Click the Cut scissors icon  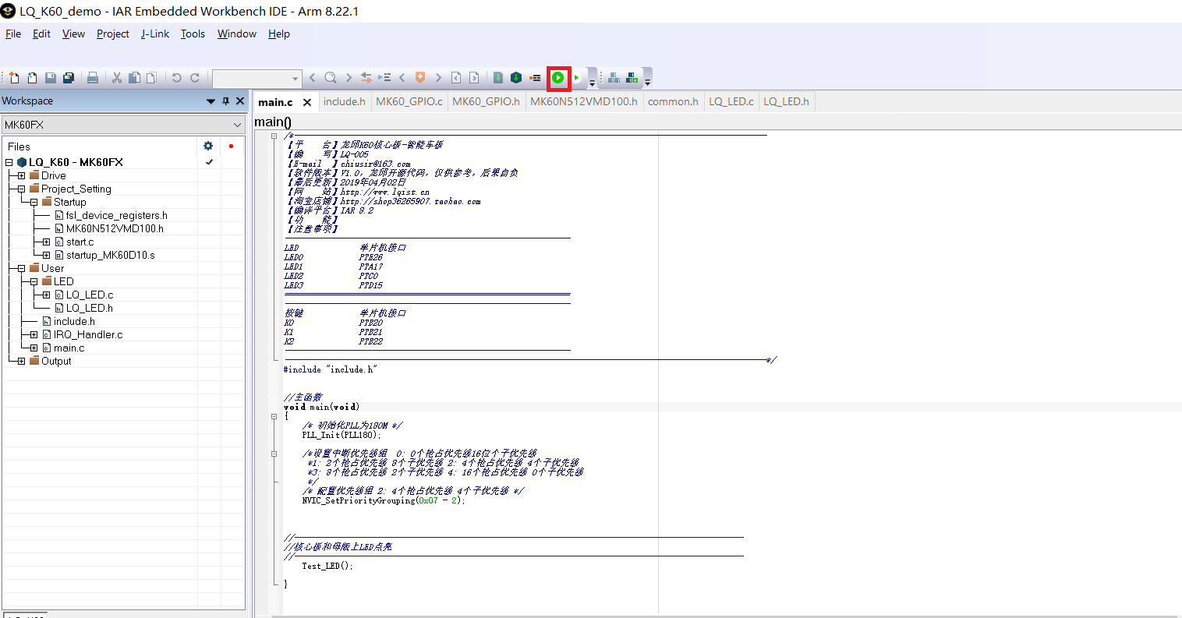click(x=117, y=77)
